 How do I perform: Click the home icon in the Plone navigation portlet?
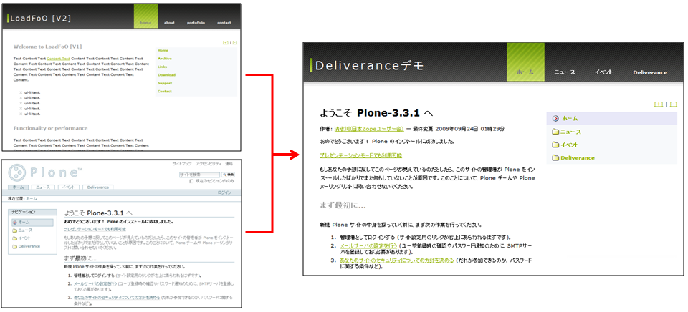(x=15, y=222)
